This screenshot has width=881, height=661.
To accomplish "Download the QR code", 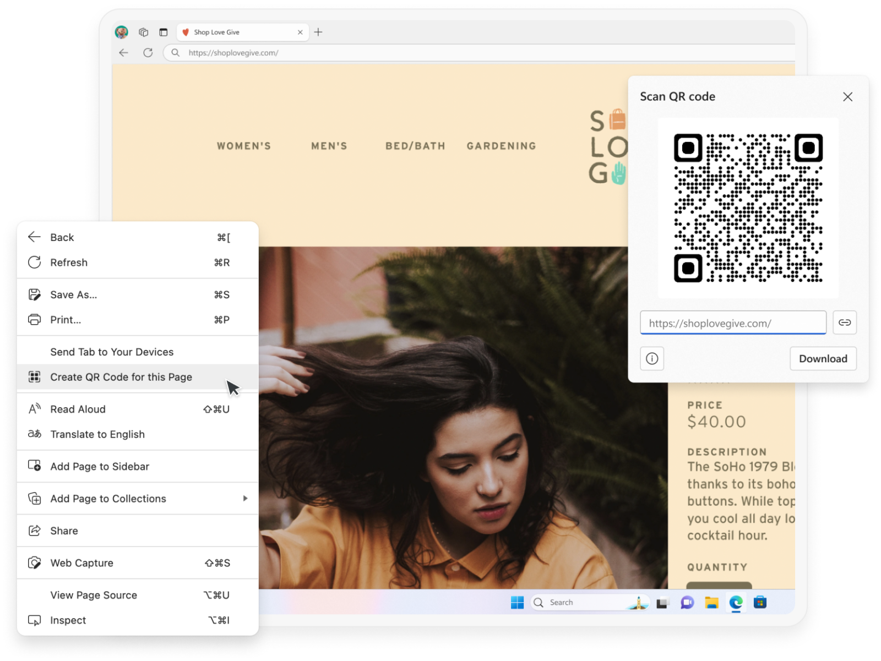I will click(823, 359).
